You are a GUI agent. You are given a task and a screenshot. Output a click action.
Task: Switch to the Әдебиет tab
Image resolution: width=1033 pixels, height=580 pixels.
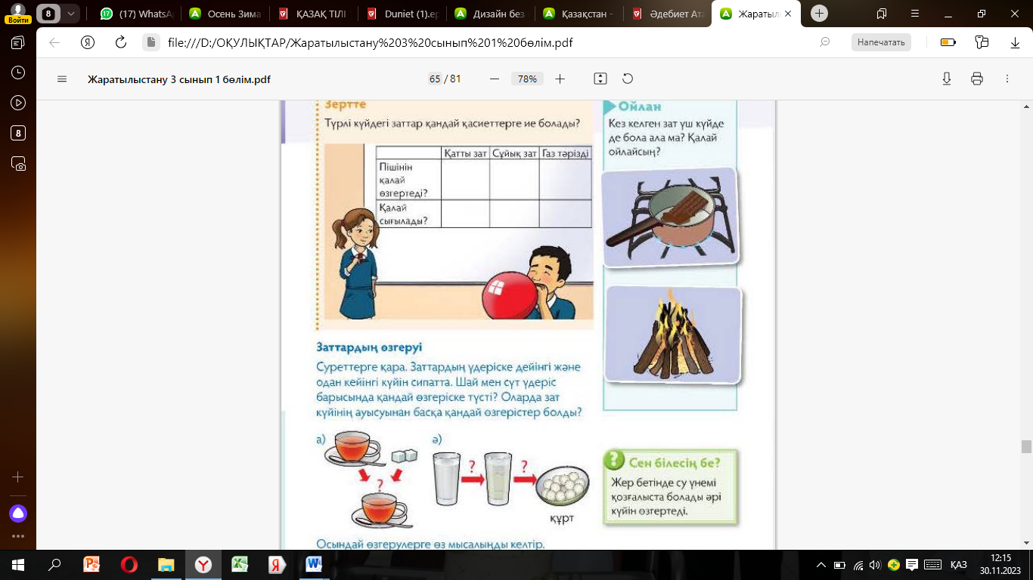668,14
